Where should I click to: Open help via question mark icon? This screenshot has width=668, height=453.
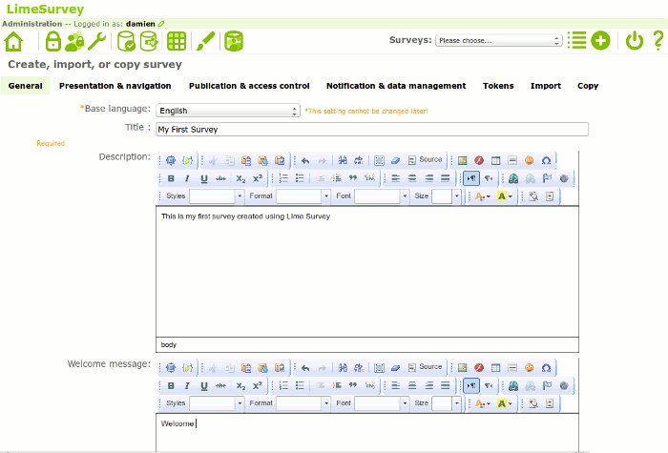click(x=658, y=40)
